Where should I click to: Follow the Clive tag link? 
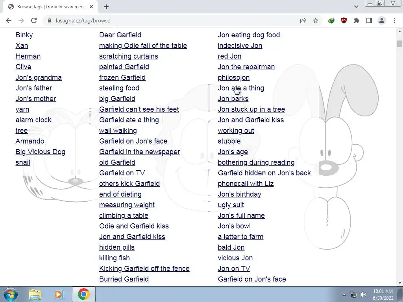(23, 67)
